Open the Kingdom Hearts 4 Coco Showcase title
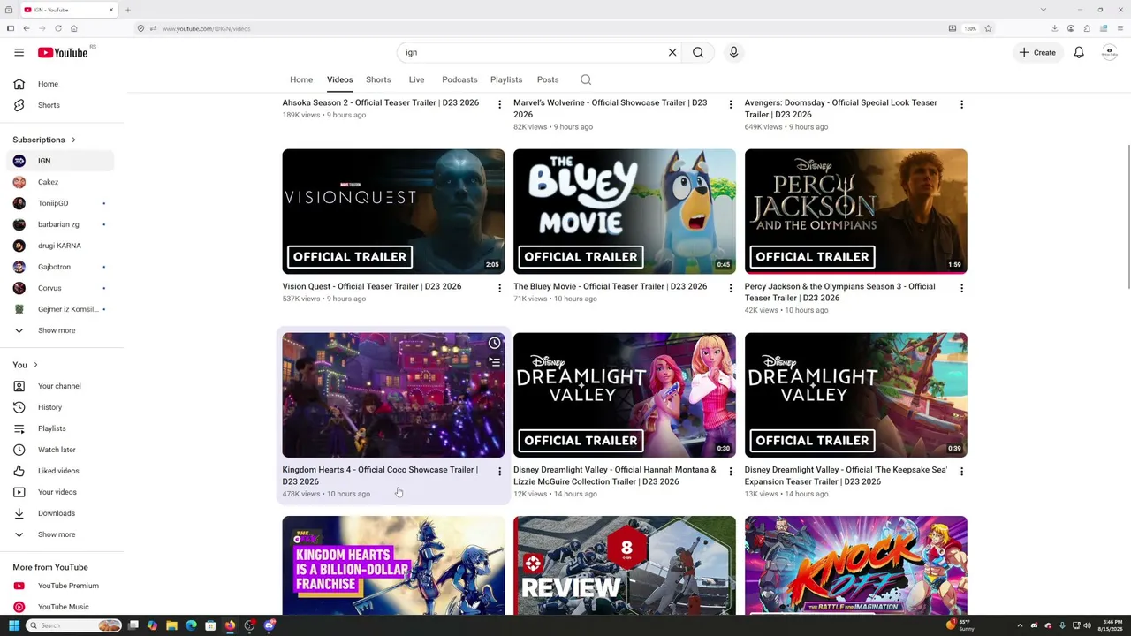 pos(380,475)
